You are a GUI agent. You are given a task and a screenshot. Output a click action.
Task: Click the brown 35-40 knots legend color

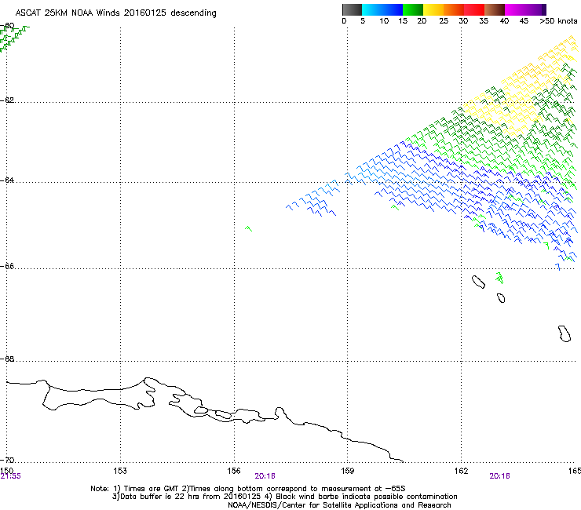click(495, 9)
